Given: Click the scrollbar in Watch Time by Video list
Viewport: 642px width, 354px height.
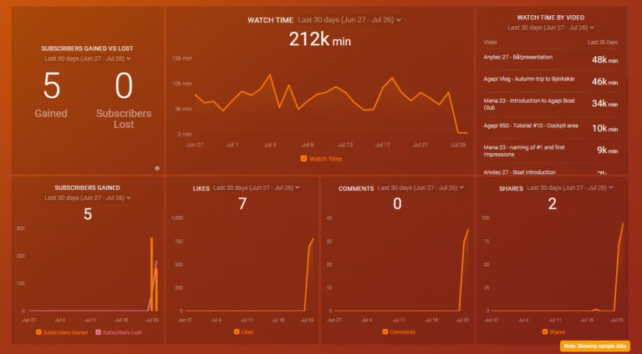Looking at the screenshot, I should click(x=625, y=43).
